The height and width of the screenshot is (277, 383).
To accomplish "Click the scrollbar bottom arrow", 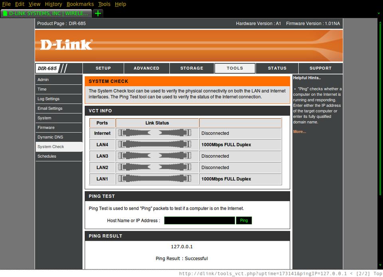I will point(380,265).
